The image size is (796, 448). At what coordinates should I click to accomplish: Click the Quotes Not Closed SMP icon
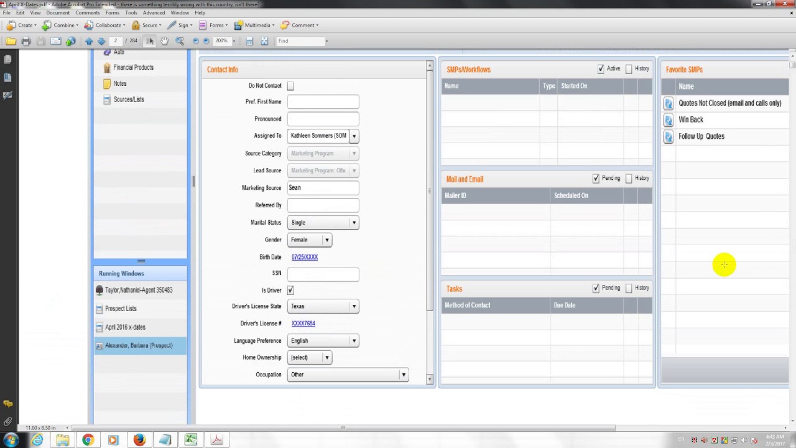coord(669,103)
